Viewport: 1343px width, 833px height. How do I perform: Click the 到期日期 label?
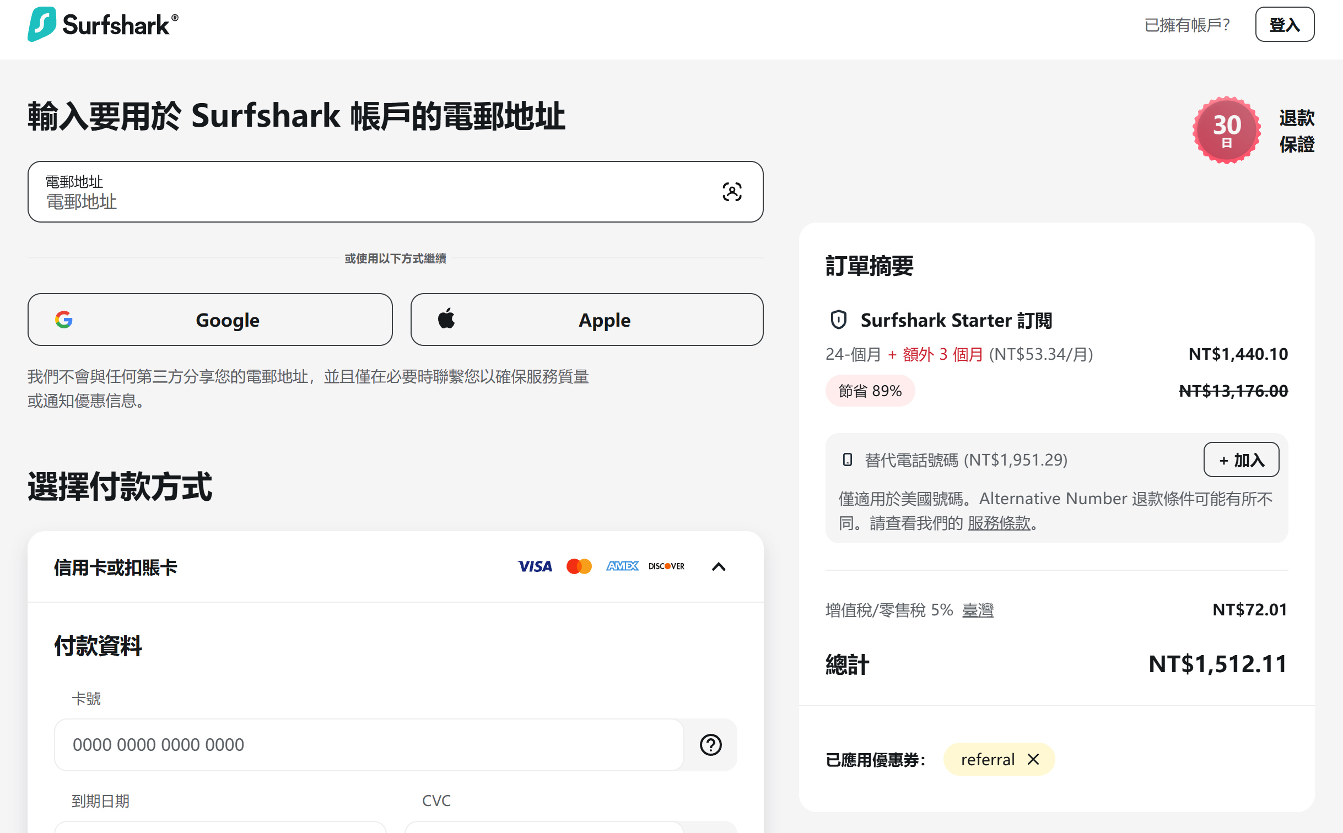pos(100,800)
